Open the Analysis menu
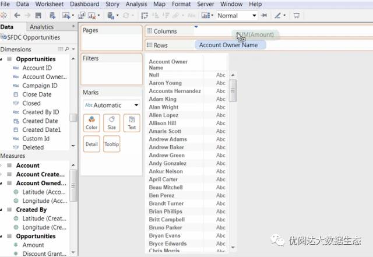Image resolution: width=373 pixels, height=257 pixels. click(x=136, y=4)
